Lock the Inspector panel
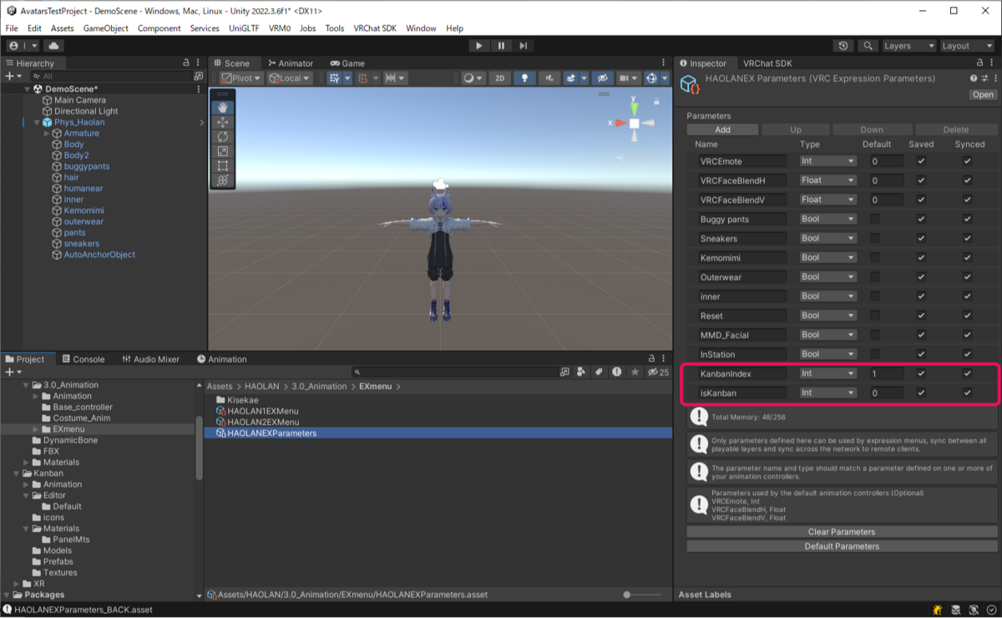The width and height of the screenshot is (1002, 618). pos(978,63)
